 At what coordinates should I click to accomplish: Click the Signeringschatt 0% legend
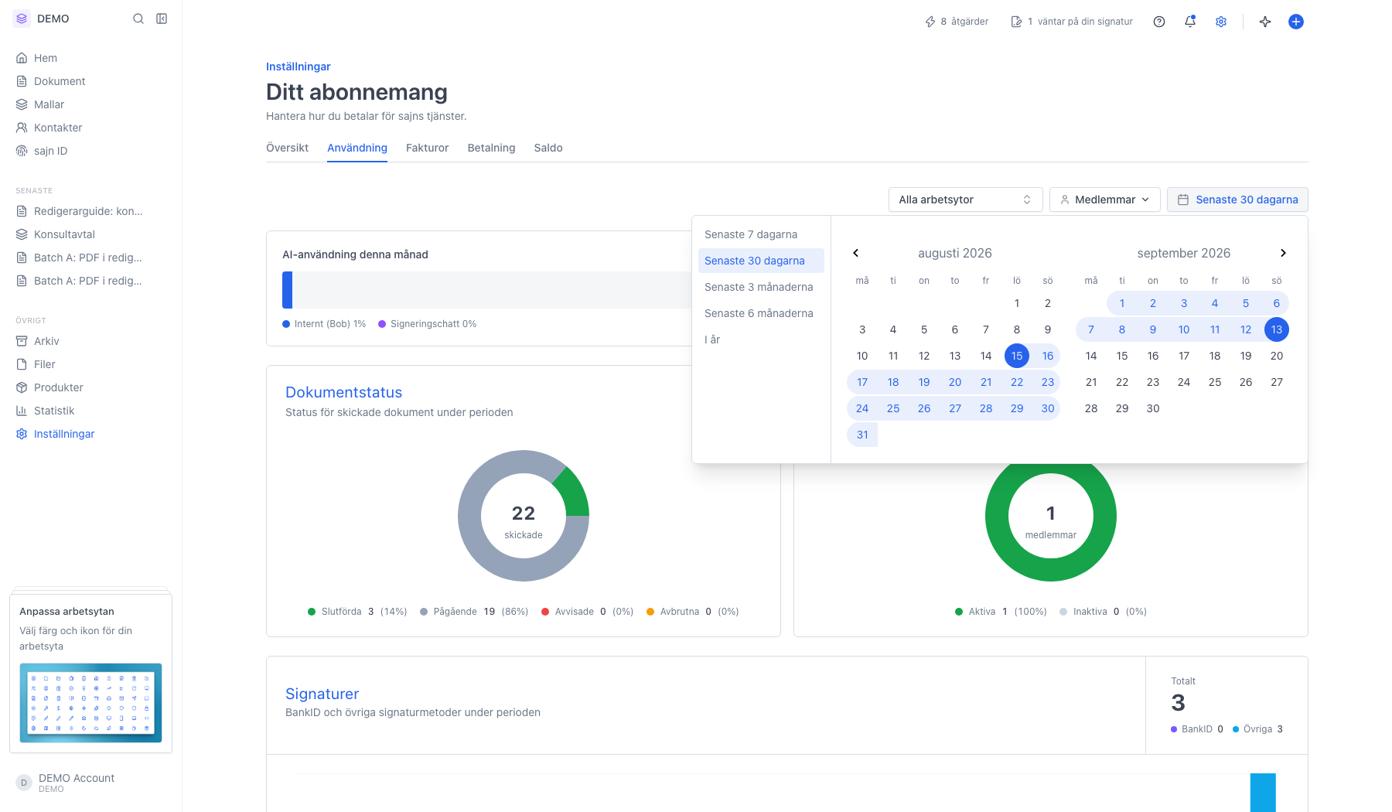point(428,324)
